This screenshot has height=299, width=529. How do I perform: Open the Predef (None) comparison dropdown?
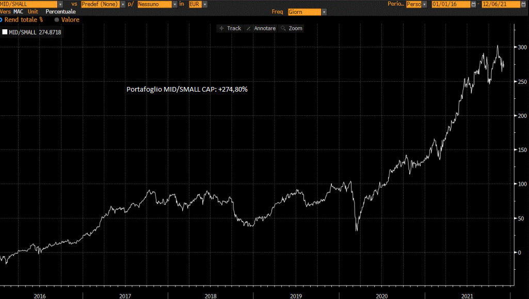(x=123, y=4)
